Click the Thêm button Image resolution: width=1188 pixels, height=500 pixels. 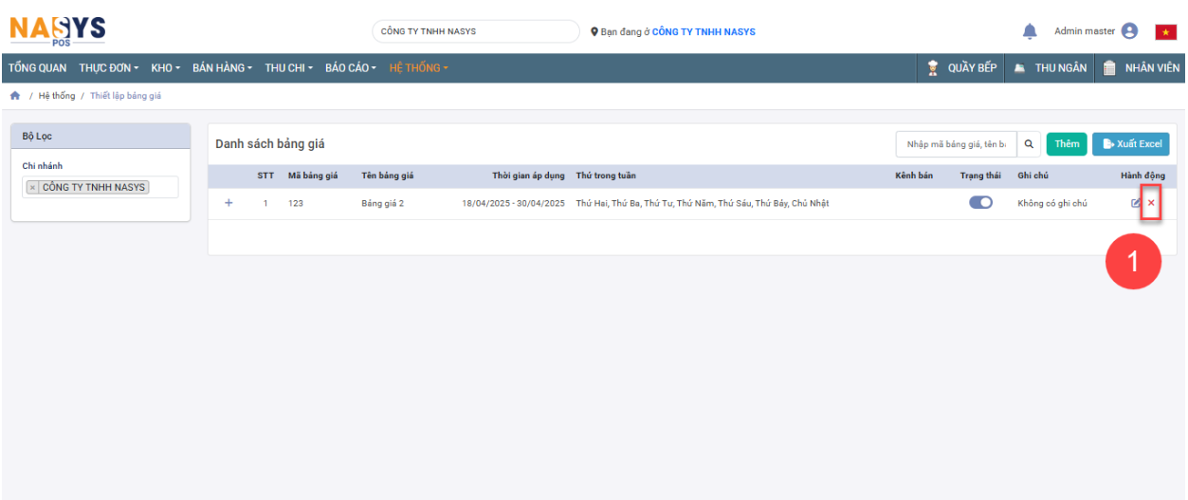[x=1067, y=144]
